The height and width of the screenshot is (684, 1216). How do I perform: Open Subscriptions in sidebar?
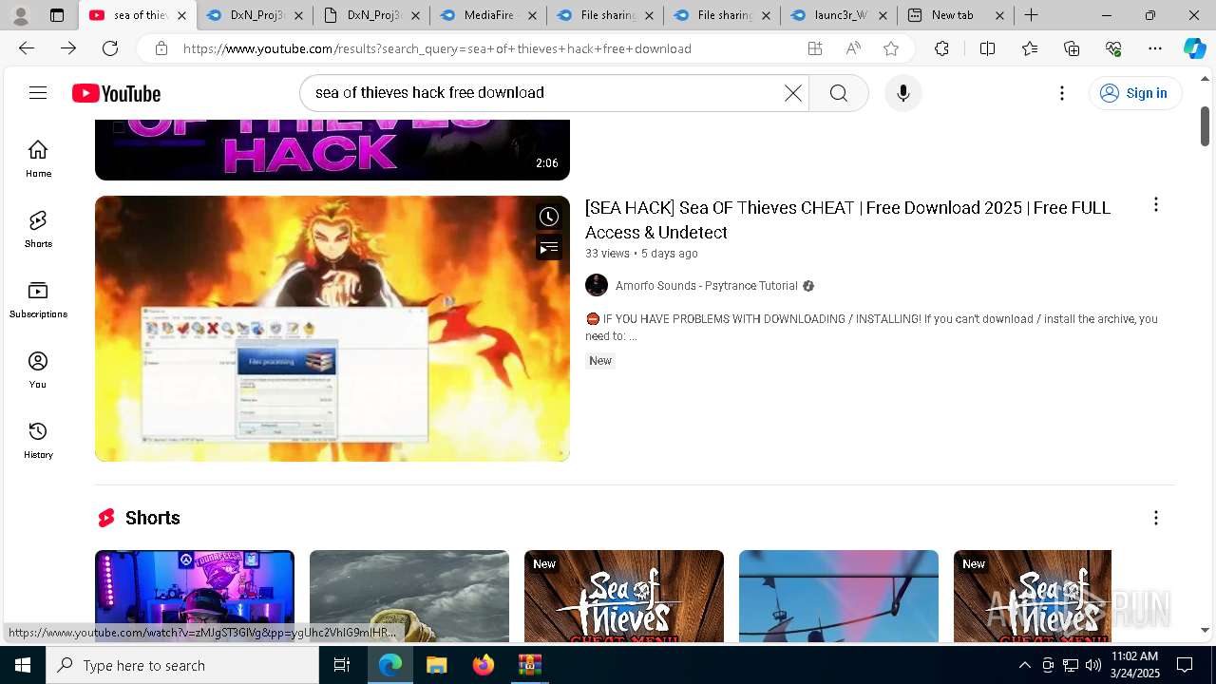(x=38, y=299)
